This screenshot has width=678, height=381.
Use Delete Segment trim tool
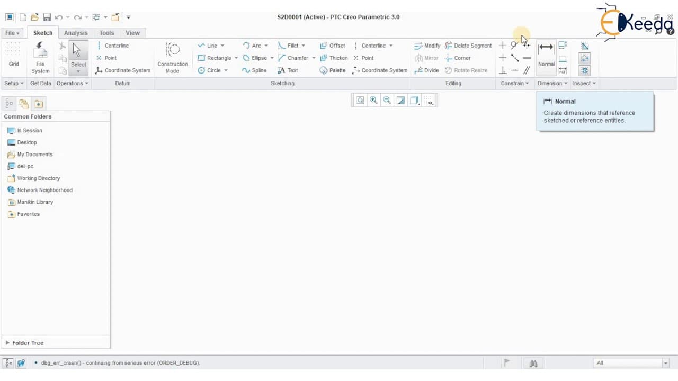click(x=468, y=46)
